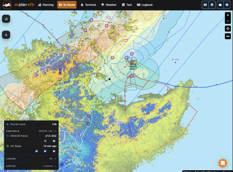Select the ruler measure tool
The image size is (233, 172).
228,36
